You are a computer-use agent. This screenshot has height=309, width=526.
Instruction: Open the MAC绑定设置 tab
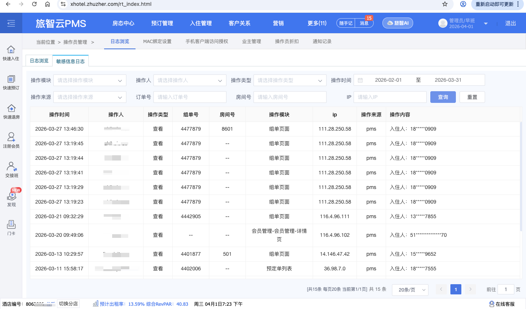pos(157,42)
